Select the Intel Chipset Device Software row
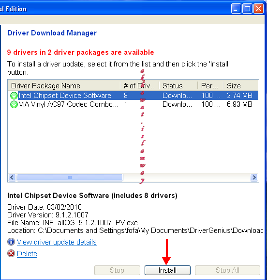This screenshot has height=280, width=267. (133, 96)
